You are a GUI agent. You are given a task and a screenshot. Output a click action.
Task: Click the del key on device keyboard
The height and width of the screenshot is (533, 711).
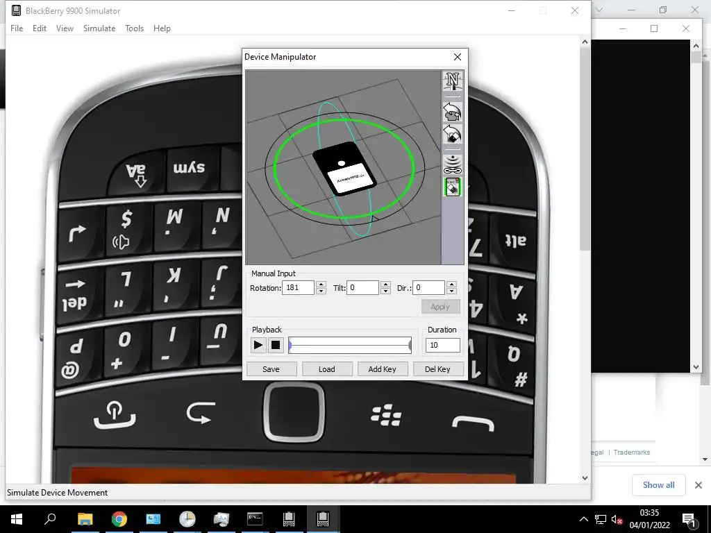pyautogui.click(x=75, y=294)
